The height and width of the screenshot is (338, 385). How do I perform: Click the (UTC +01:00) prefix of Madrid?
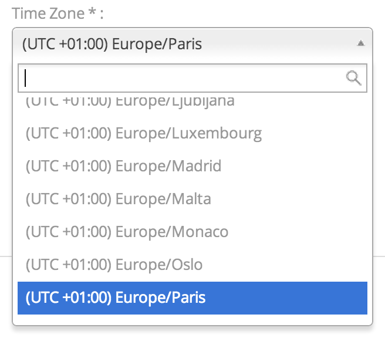[69, 166]
